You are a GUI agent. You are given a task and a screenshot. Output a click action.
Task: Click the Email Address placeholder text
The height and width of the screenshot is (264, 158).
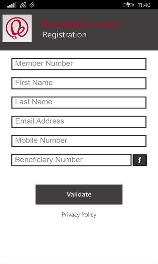(x=40, y=121)
